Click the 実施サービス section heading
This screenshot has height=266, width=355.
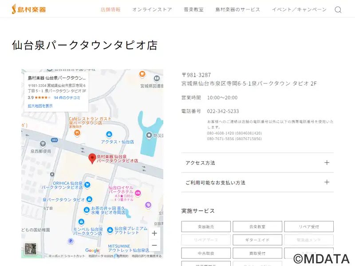(198, 211)
